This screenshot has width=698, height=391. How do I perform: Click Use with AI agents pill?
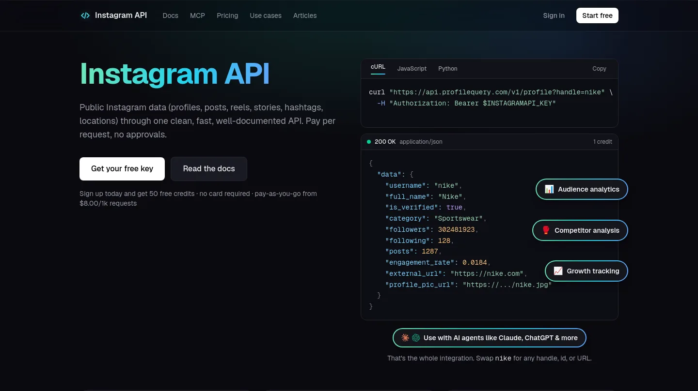point(490,338)
